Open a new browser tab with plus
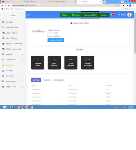Image resolution: width=136 pixels, height=150 pixels. (105, 2)
